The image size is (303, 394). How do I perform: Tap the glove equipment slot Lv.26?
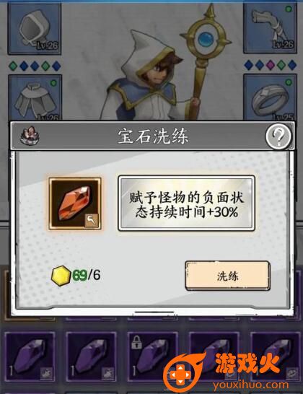tap(270, 27)
